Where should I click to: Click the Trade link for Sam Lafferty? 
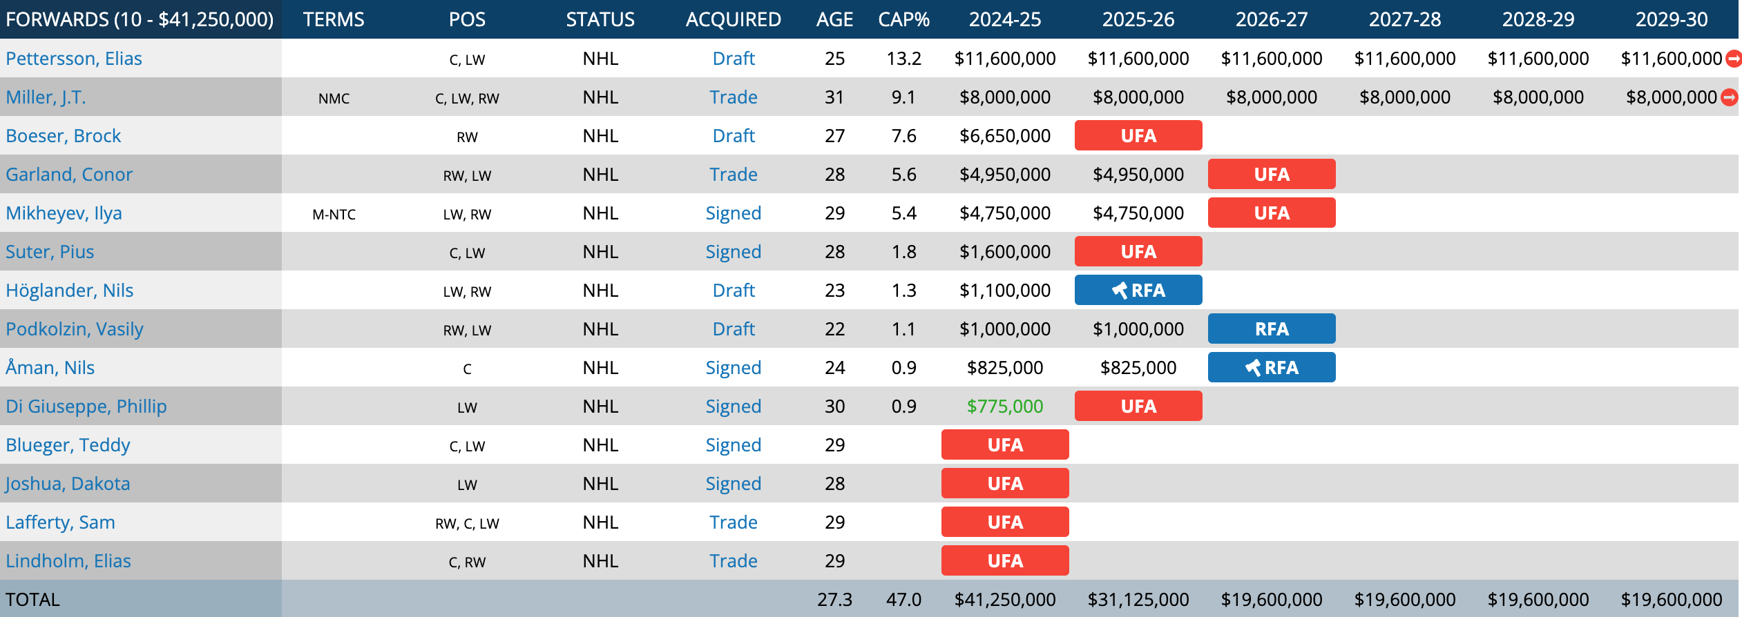[733, 522]
